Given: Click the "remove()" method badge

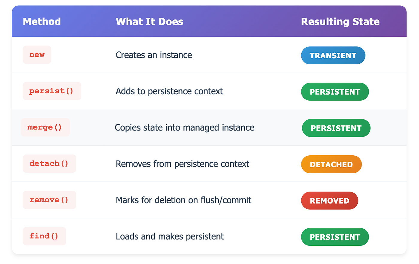Looking at the screenshot, I should 49,200.
